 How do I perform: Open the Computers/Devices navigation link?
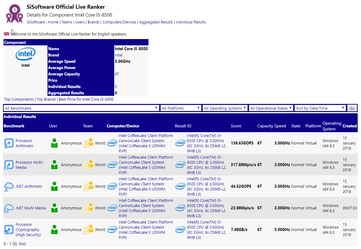119,22
